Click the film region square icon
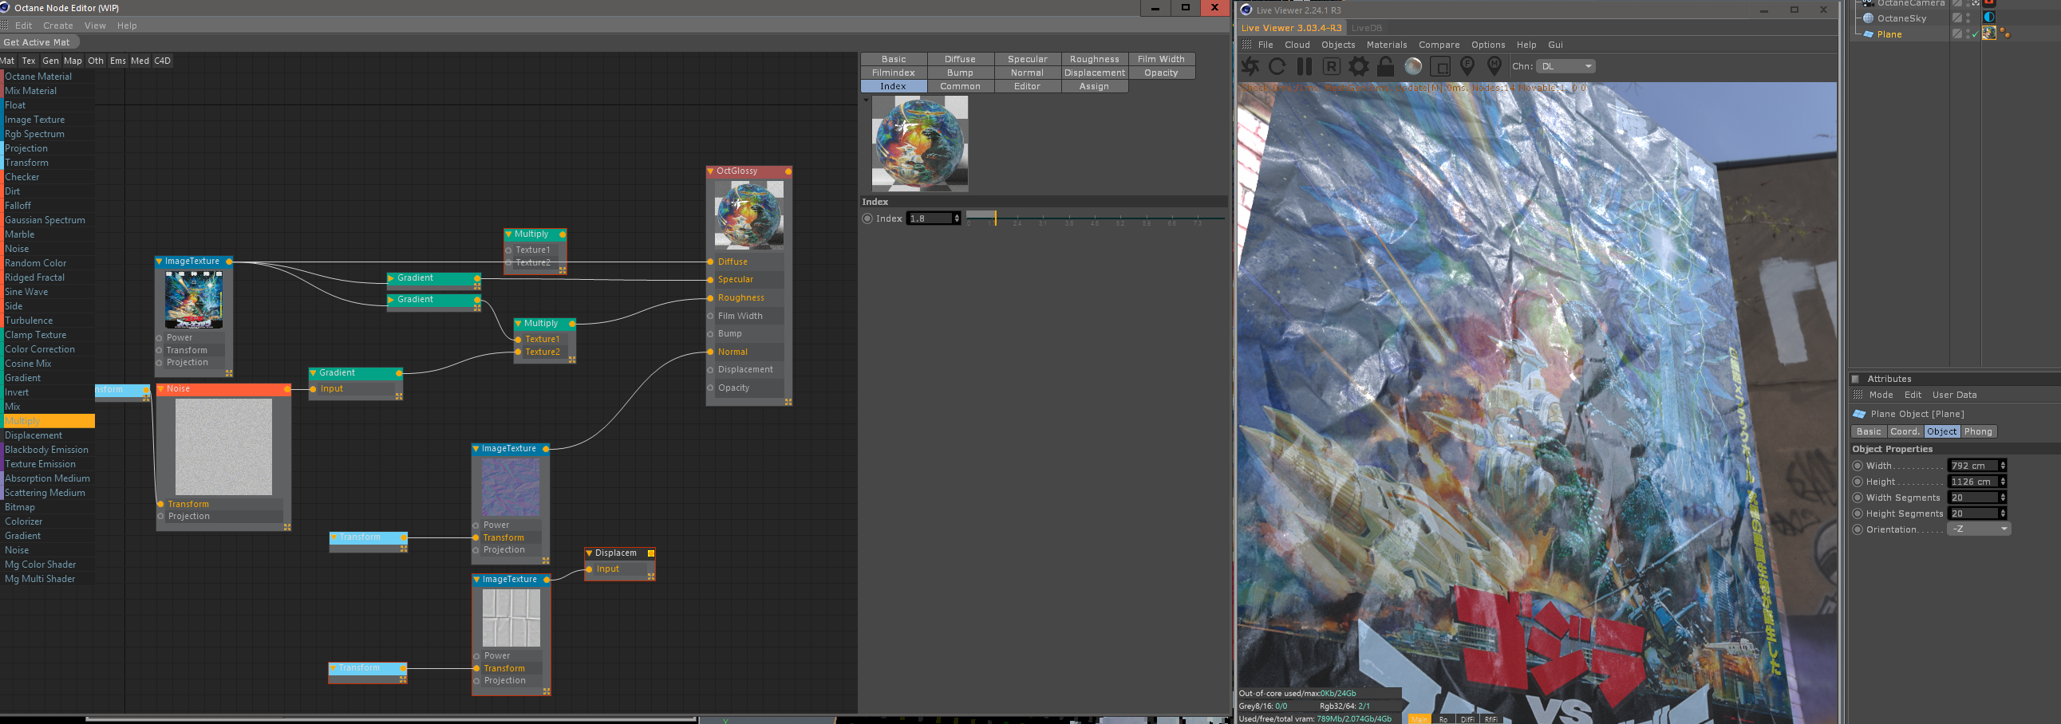This screenshot has width=2061, height=724. pyautogui.click(x=1440, y=66)
